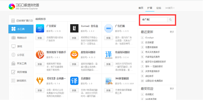Focus the search box containing 去广告

point(154,20)
